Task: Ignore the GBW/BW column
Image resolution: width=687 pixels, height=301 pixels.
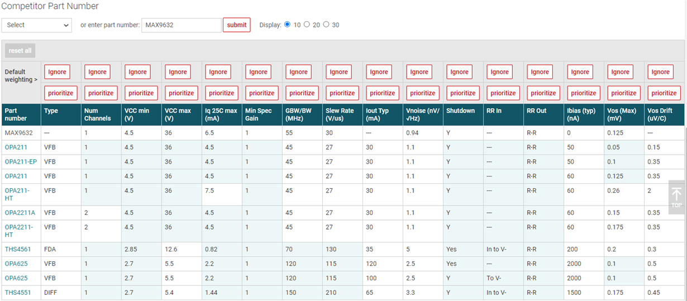Action: [x=298, y=72]
